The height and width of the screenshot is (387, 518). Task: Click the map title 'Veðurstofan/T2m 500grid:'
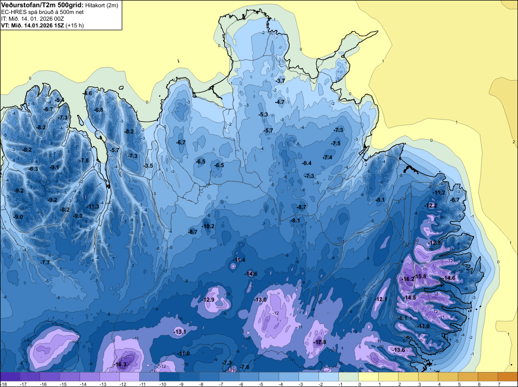[42, 5]
